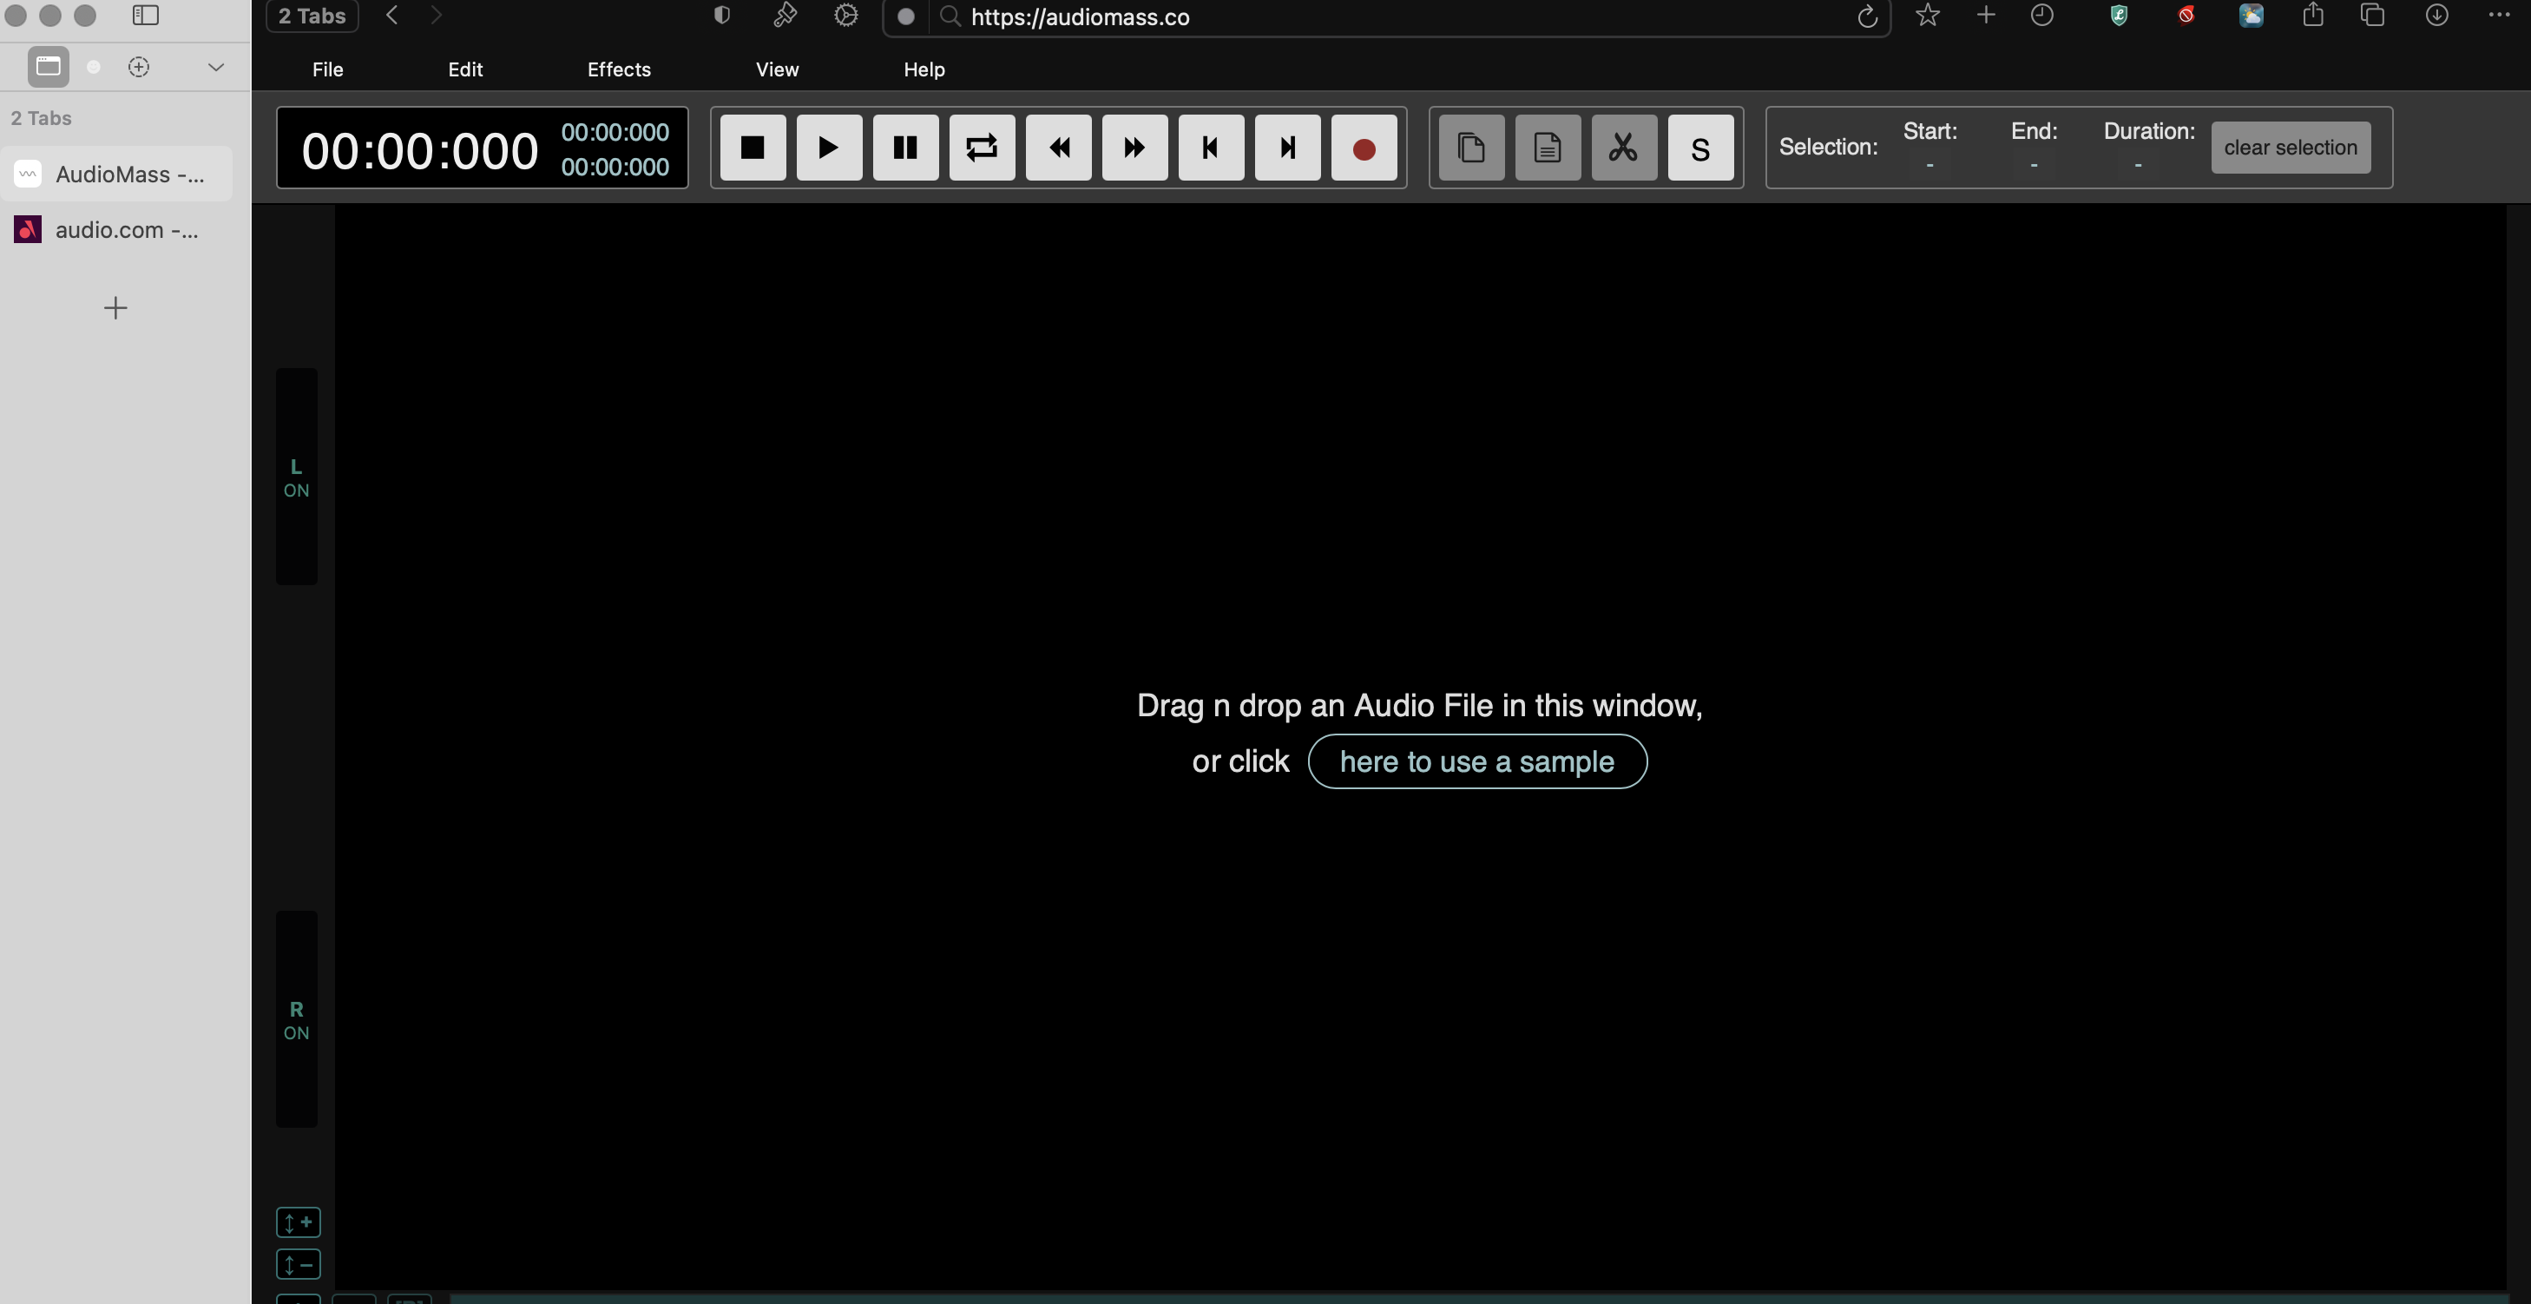The width and height of the screenshot is (2531, 1304).
Task: Click the site info circle in address bar
Action: pos(906,16)
